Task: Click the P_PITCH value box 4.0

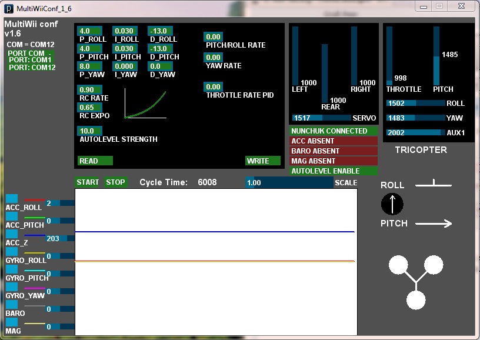Action: point(89,49)
